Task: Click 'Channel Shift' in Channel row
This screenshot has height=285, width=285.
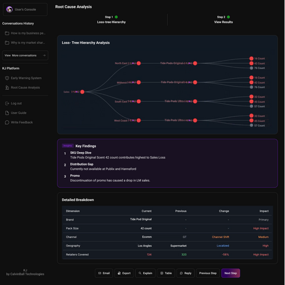Action: tap(221, 237)
